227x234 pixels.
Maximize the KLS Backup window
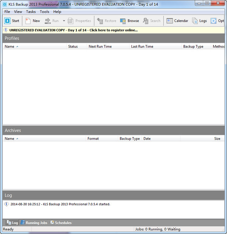pyautogui.click(x=207, y=3)
